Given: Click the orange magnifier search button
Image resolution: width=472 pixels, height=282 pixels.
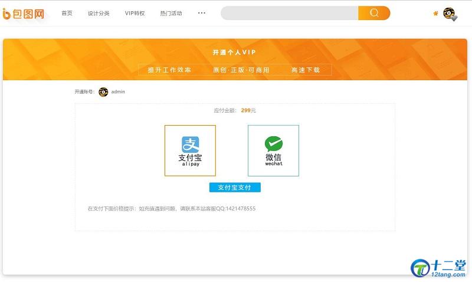Looking at the screenshot, I should coord(374,13).
